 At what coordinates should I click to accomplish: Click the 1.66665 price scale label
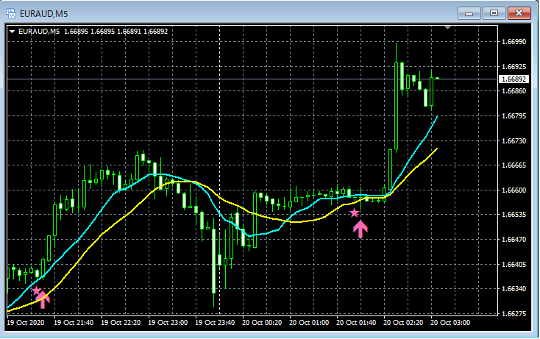pos(514,165)
